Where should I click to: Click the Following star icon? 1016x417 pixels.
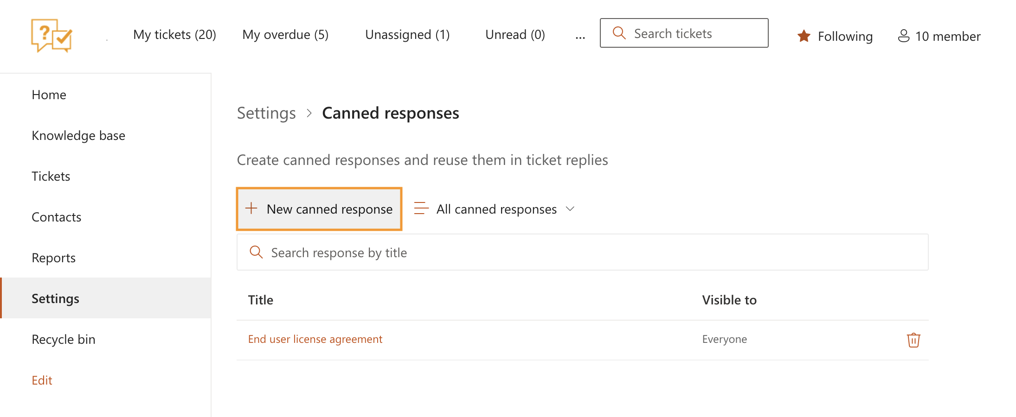tap(804, 36)
